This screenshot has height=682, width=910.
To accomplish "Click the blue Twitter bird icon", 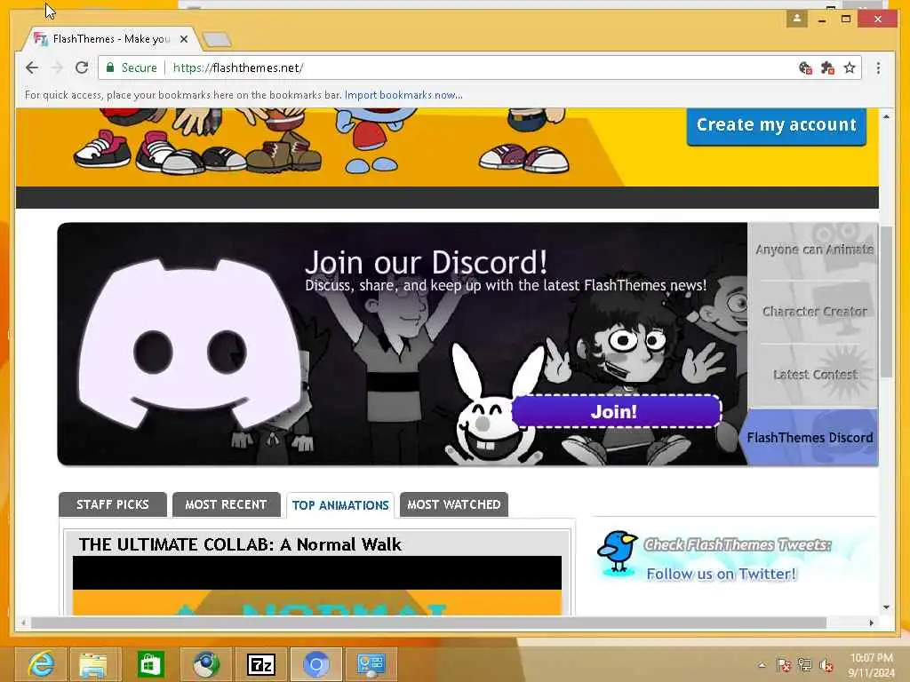I will click(617, 551).
